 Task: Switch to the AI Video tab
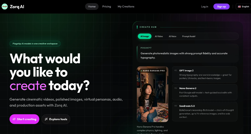(x=159, y=36)
